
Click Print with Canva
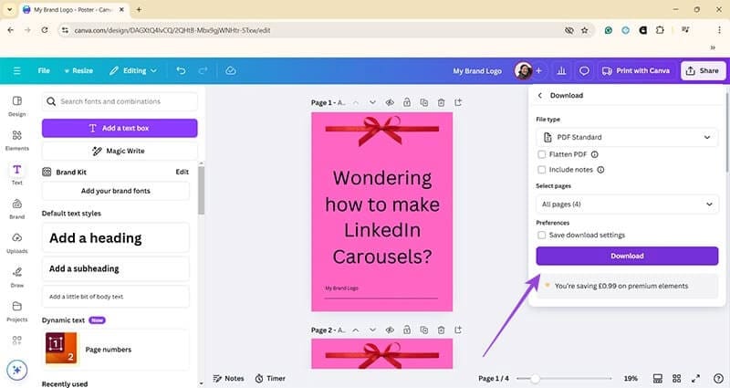(636, 71)
